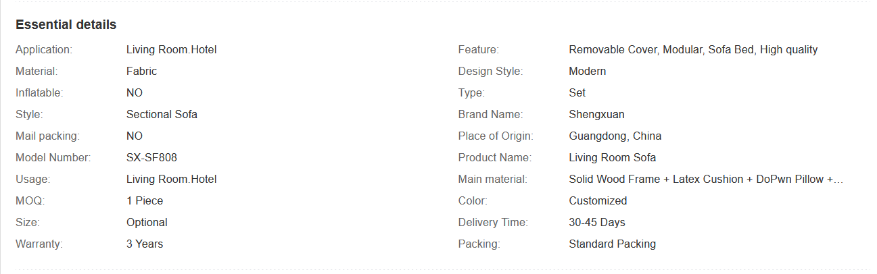Click the Essential details heading
Screen dimensions: 877x274
66,25
